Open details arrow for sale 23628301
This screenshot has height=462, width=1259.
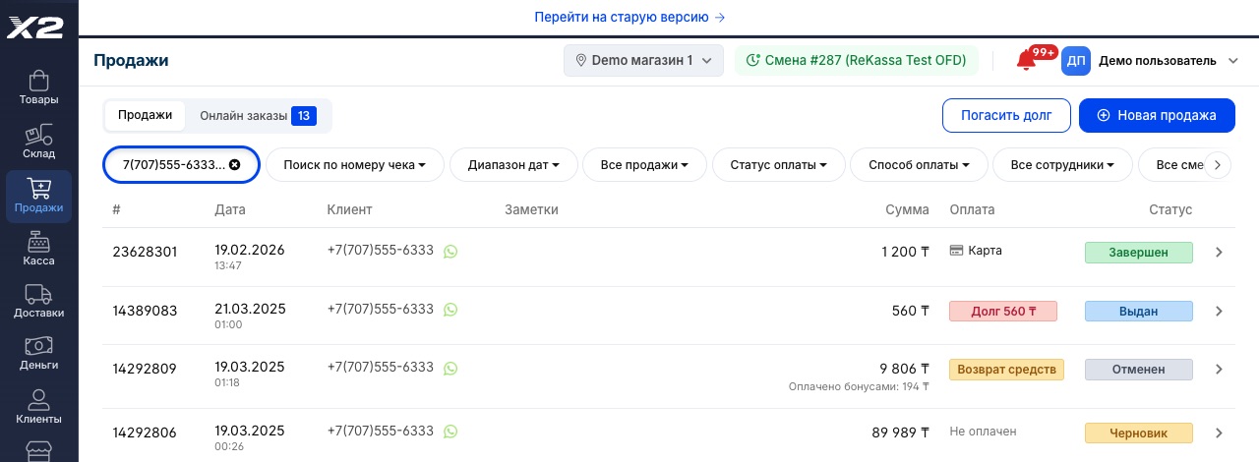click(1219, 253)
